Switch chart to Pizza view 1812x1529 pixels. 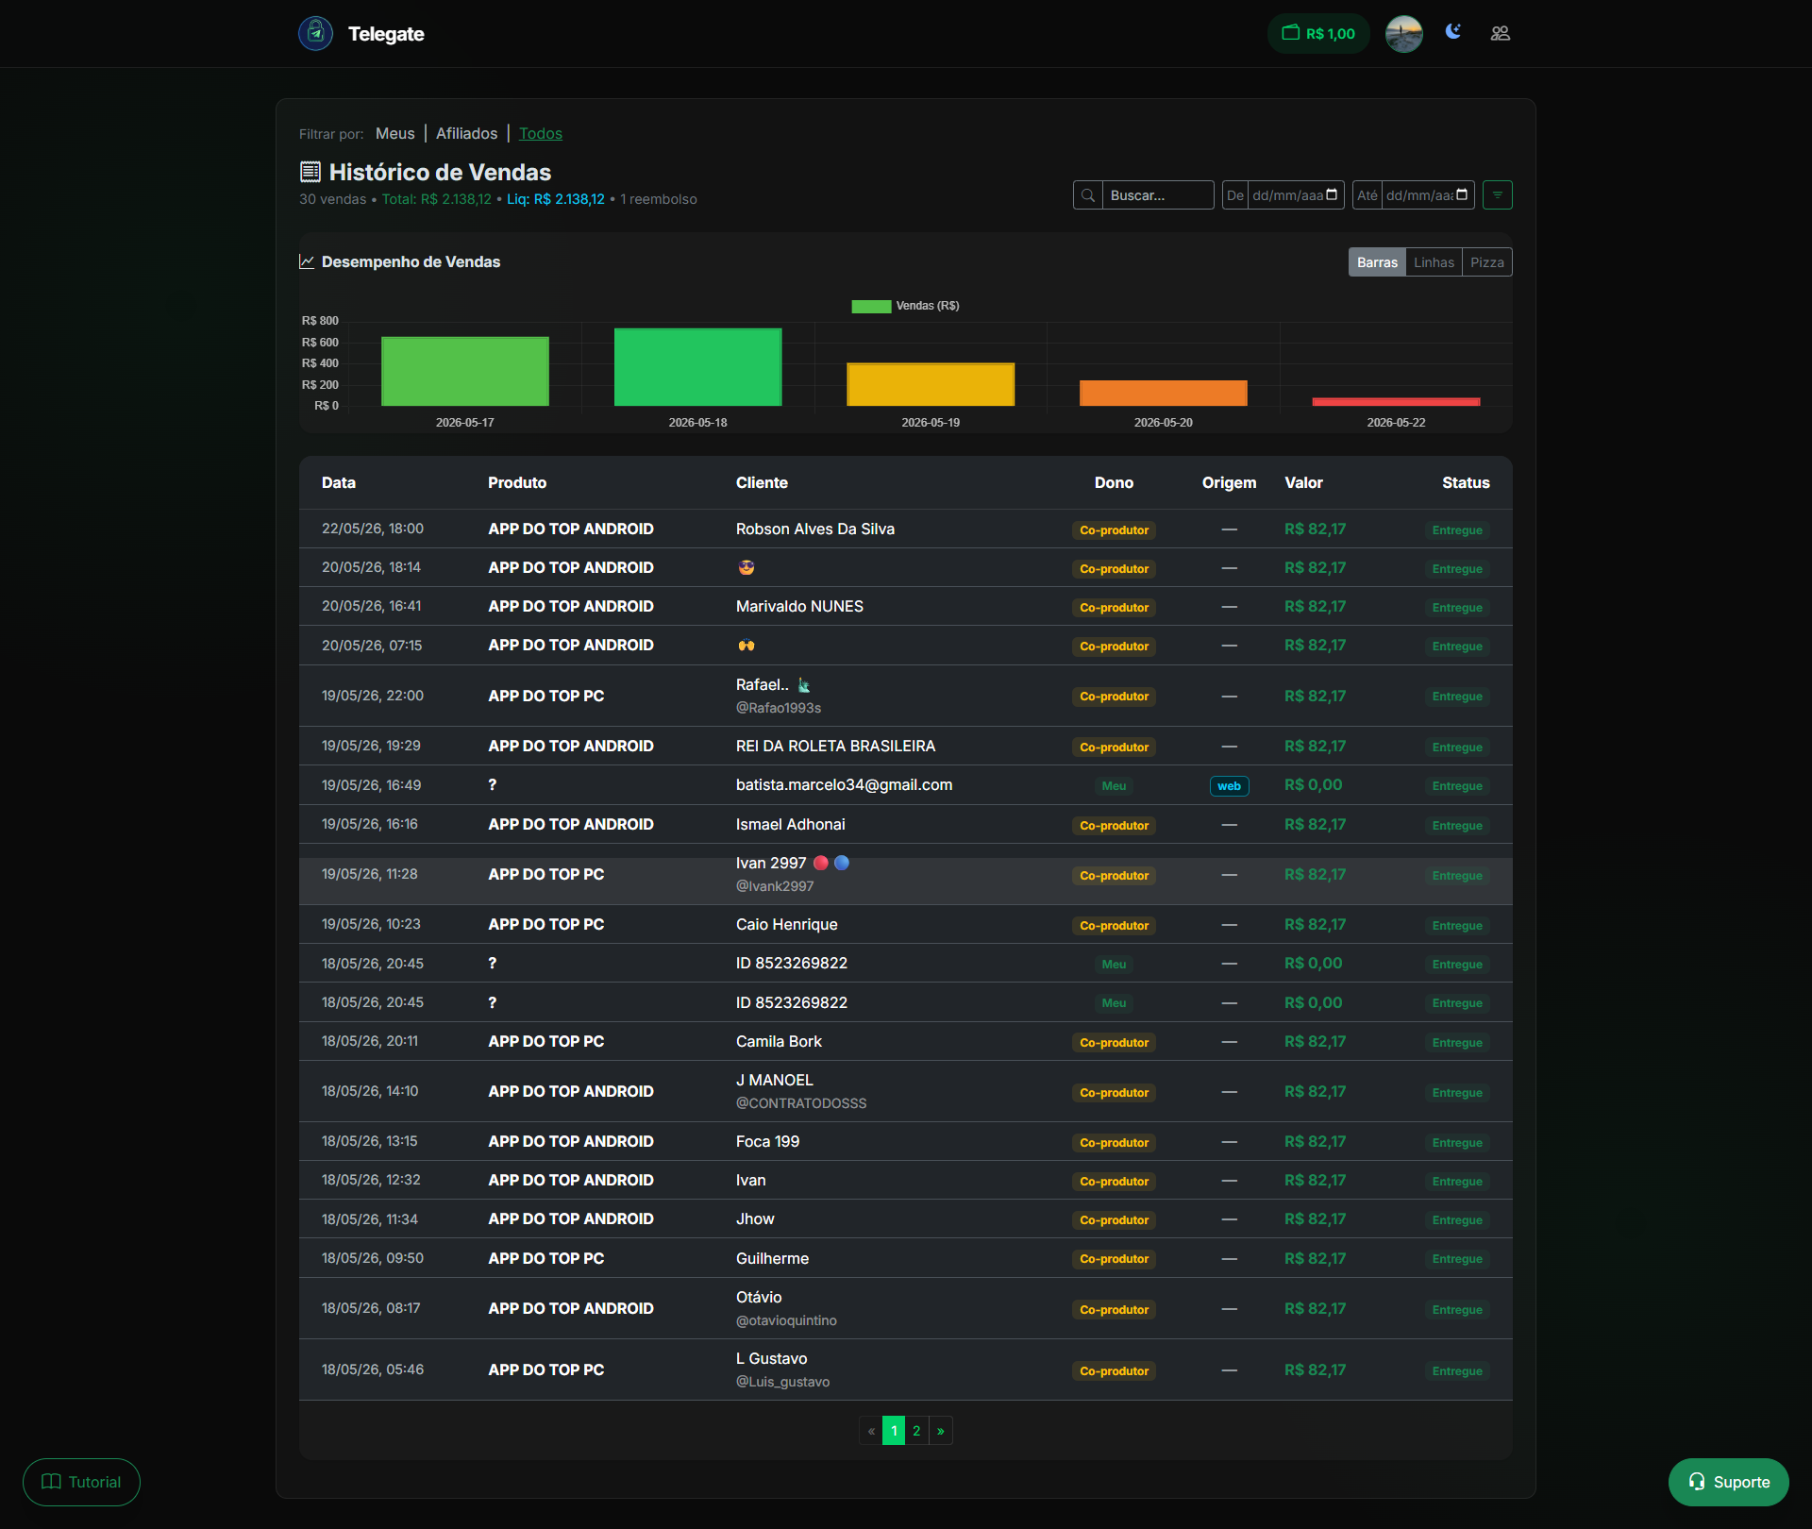point(1486,262)
